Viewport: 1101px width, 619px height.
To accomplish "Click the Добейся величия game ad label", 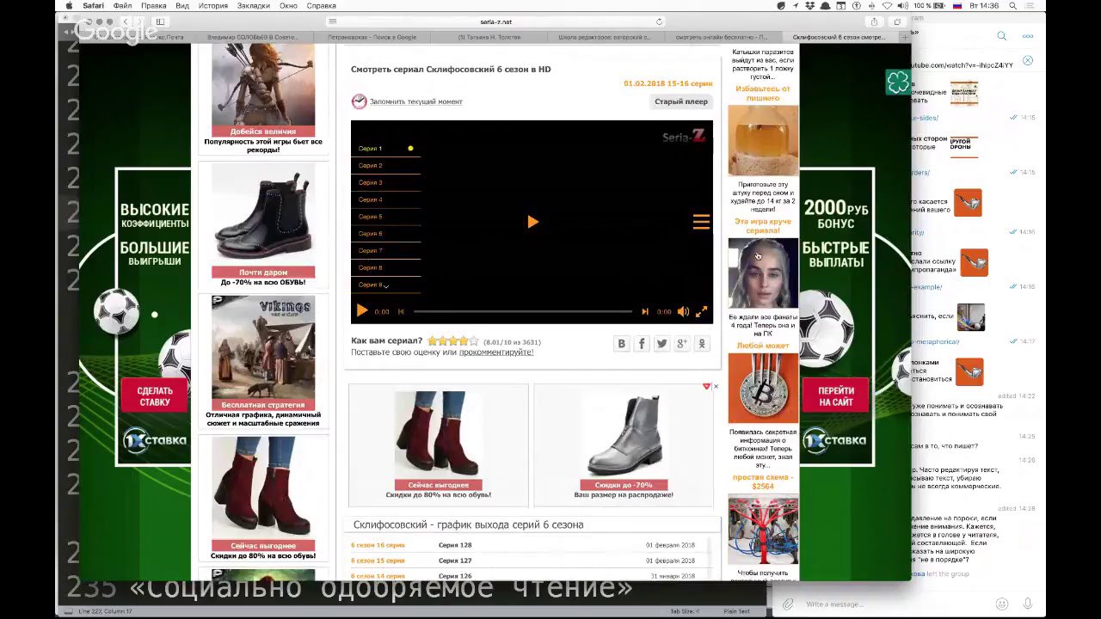I will click(x=263, y=132).
